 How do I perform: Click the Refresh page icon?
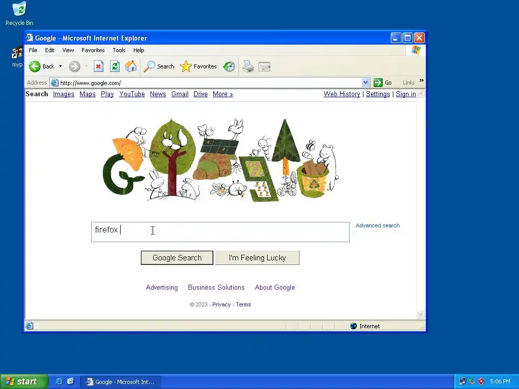coord(115,66)
